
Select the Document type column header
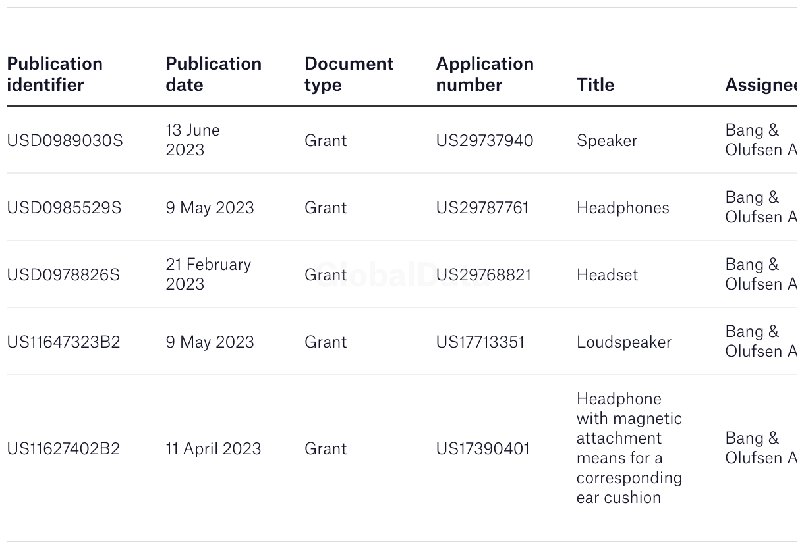point(349,74)
